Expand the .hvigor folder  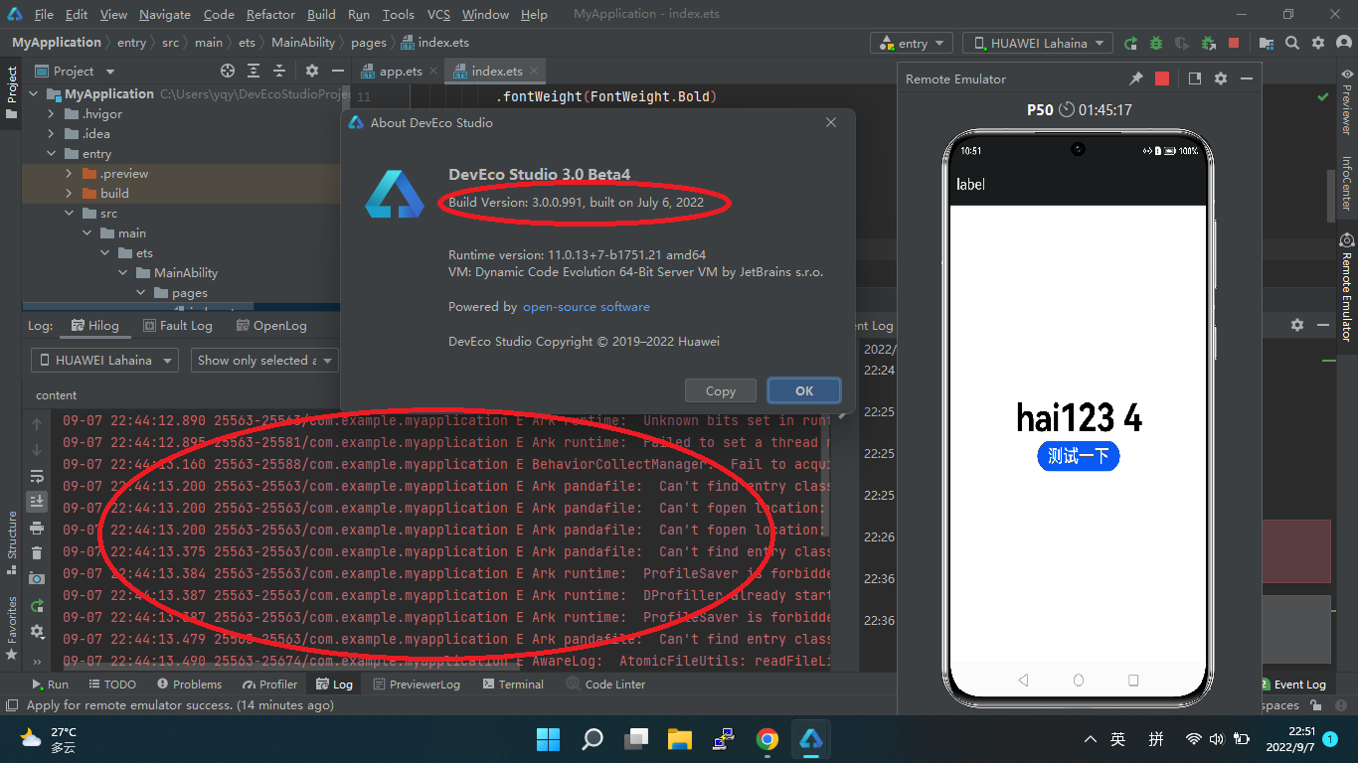coord(52,114)
